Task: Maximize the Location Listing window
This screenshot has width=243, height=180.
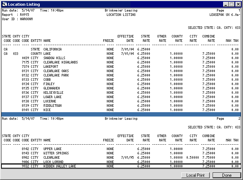Action: point(231,4)
